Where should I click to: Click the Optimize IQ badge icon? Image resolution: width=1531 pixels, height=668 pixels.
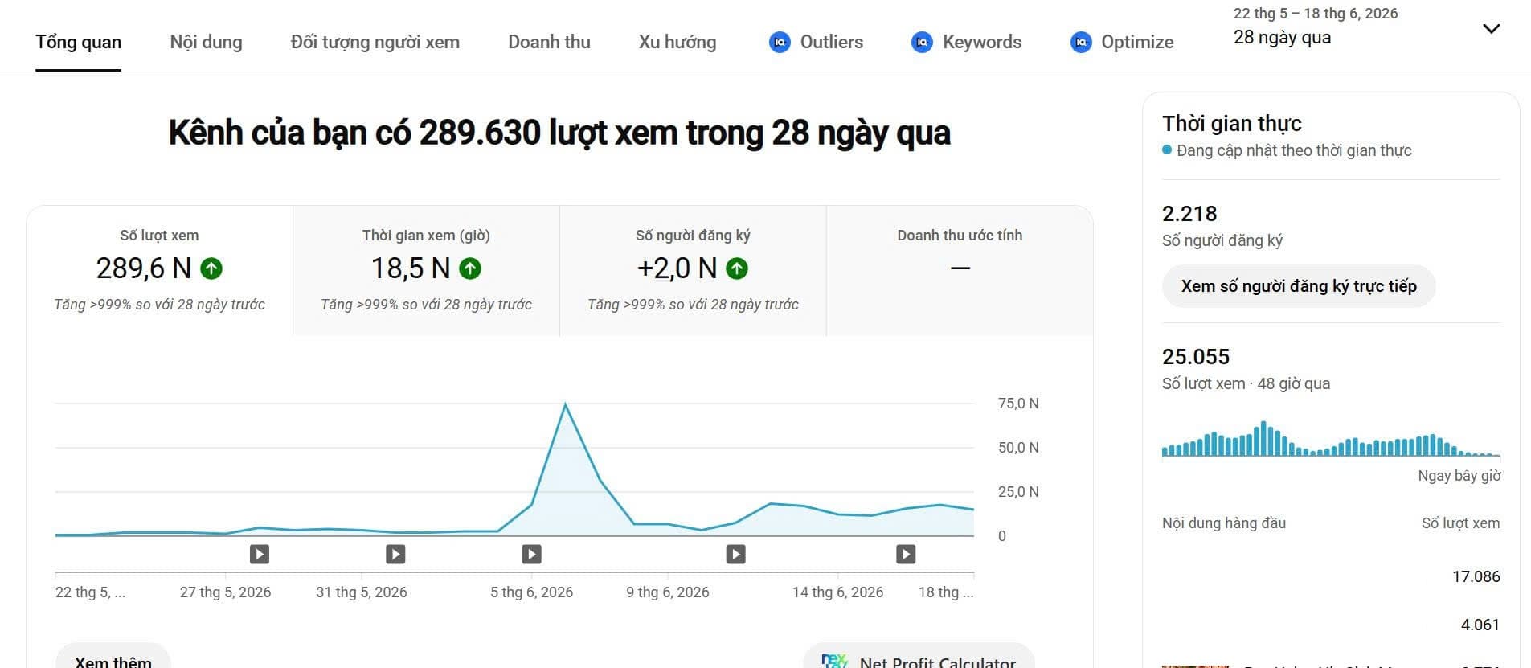click(x=1081, y=42)
